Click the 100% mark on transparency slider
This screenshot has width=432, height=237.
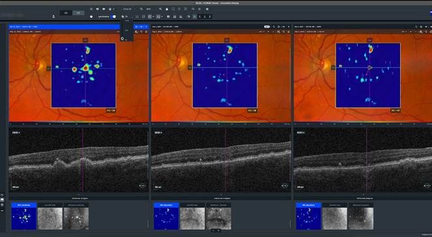pyautogui.click(x=127, y=21)
